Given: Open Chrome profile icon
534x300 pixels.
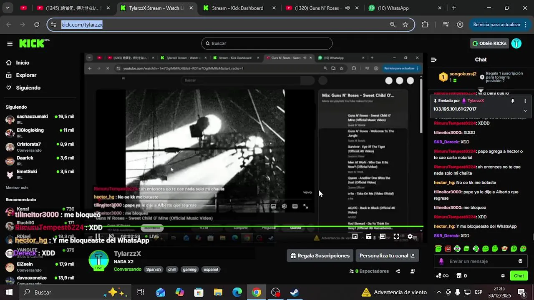Looking at the screenshot, I should 460,25.
